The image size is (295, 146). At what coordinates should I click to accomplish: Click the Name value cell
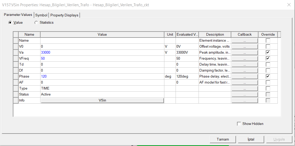coord(102,41)
